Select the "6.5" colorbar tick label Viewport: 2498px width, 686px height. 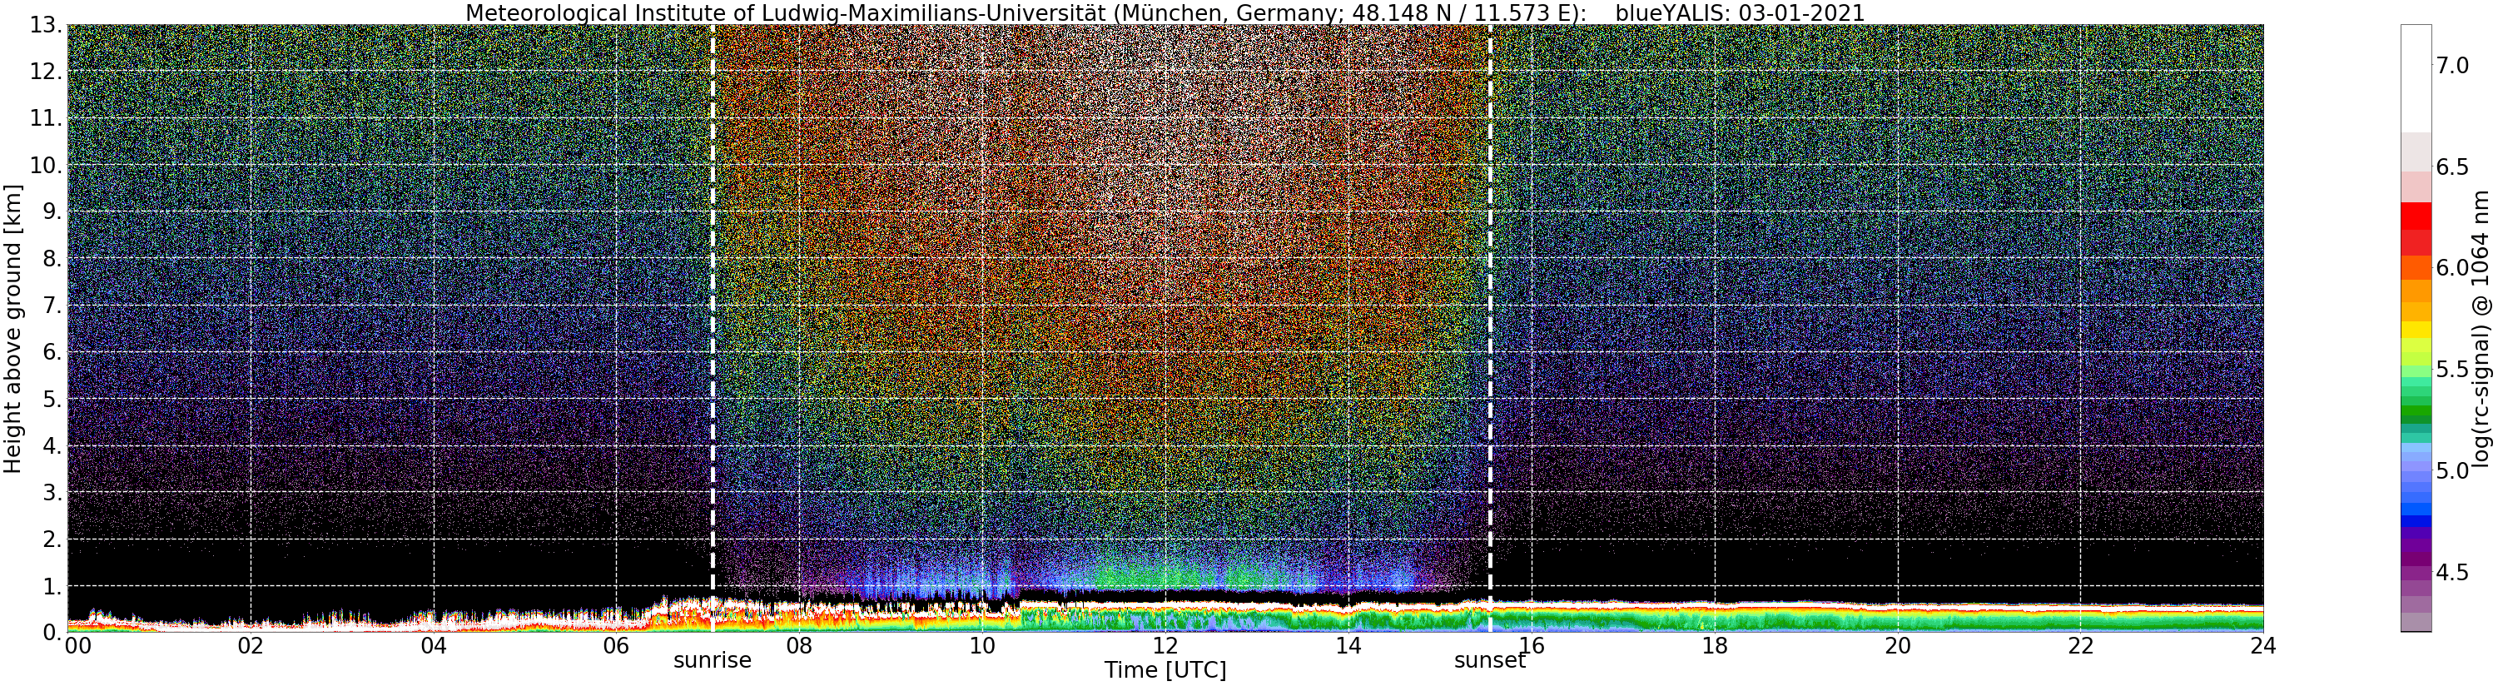click(2452, 167)
